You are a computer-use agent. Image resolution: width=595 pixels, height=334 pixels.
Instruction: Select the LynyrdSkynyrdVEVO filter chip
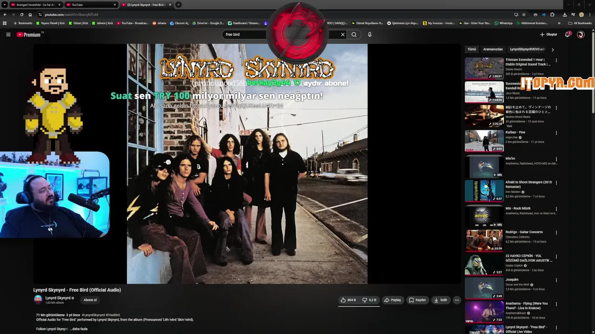(x=527, y=49)
